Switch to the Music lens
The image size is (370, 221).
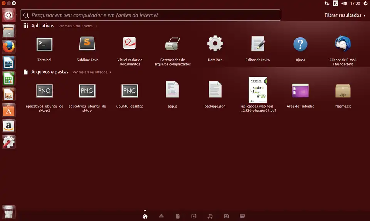coord(210,216)
